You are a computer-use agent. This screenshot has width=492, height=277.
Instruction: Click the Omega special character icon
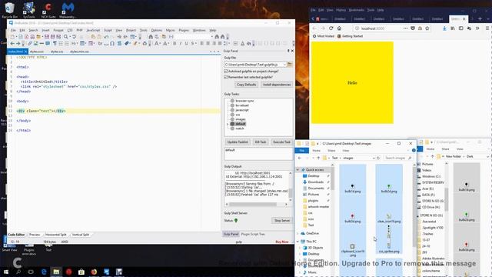tap(112, 43)
